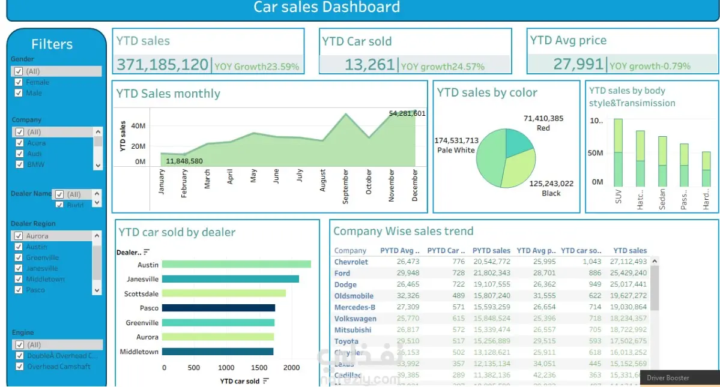The width and height of the screenshot is (720, 387).
Task: Click the Driver Booster notification
Action: pyautogui.click(x=680, y=378)
